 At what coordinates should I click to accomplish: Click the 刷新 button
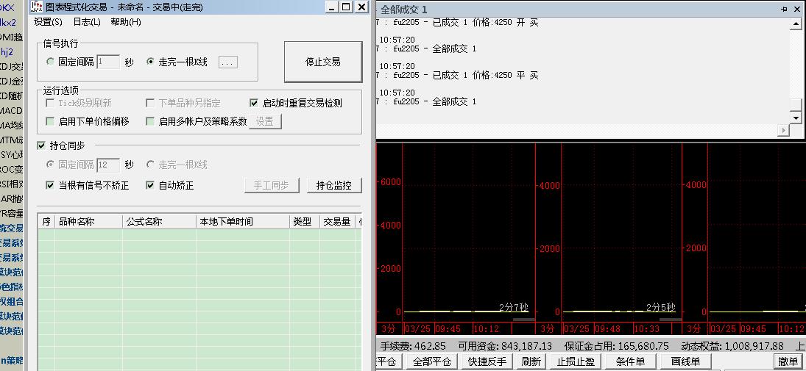(x=531, y=361)
